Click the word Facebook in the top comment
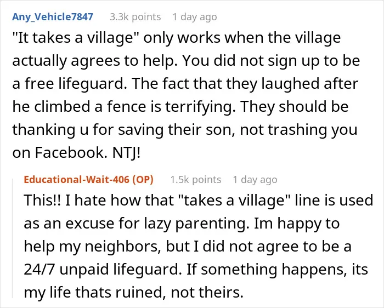Viewport: 384px width, 308px height. point(71,153)
